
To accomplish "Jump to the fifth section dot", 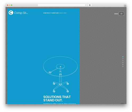I will [x=123, y=64].
